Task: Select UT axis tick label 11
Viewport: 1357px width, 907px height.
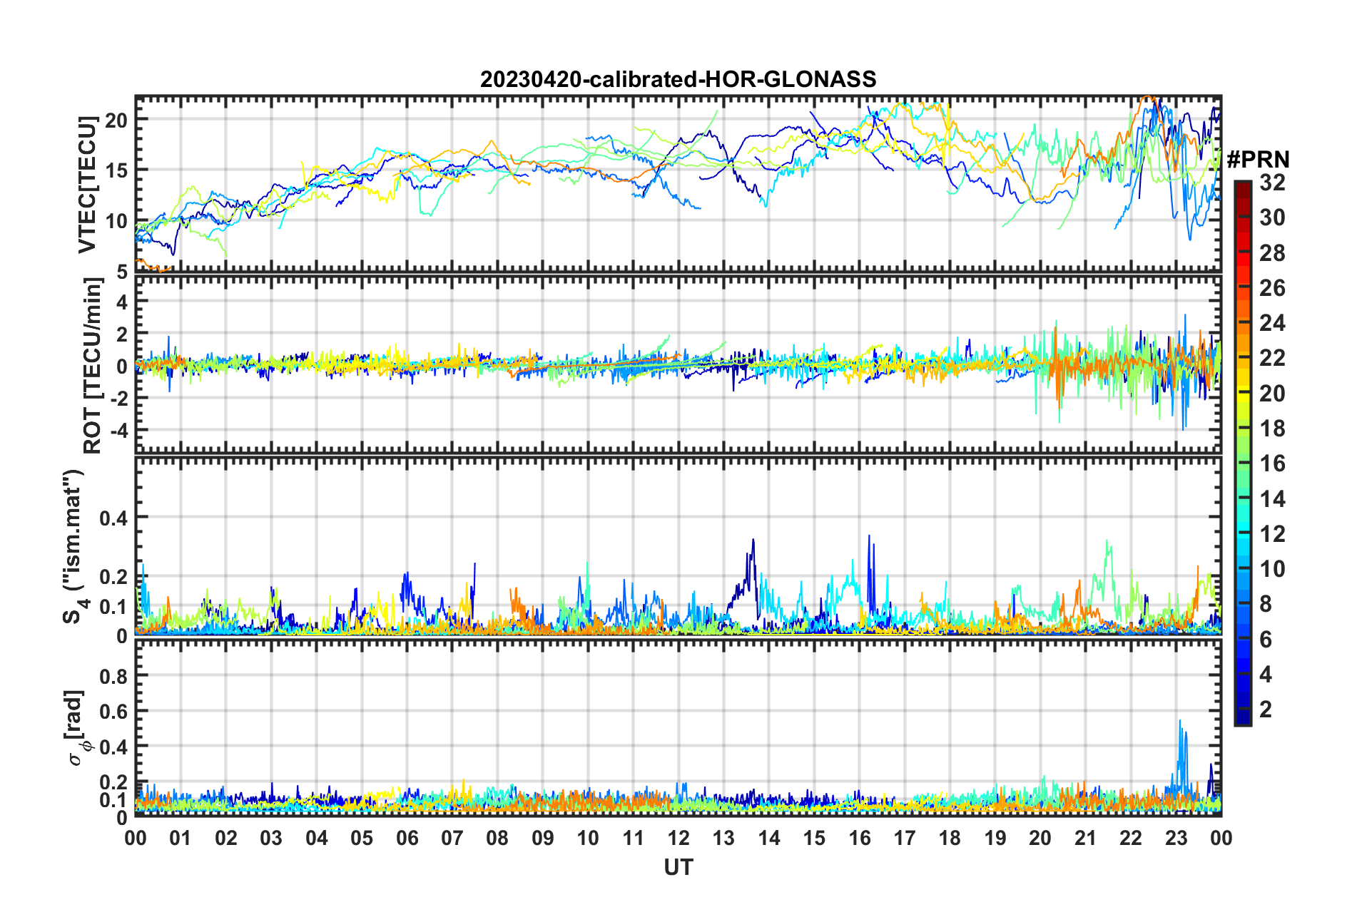Action: (634, 838)
